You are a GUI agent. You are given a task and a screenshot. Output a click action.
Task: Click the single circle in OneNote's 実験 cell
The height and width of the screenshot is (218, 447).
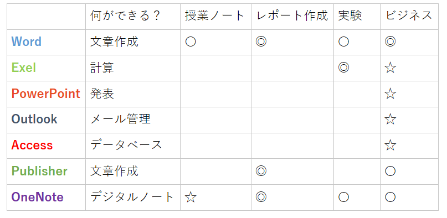pos(343,197)
